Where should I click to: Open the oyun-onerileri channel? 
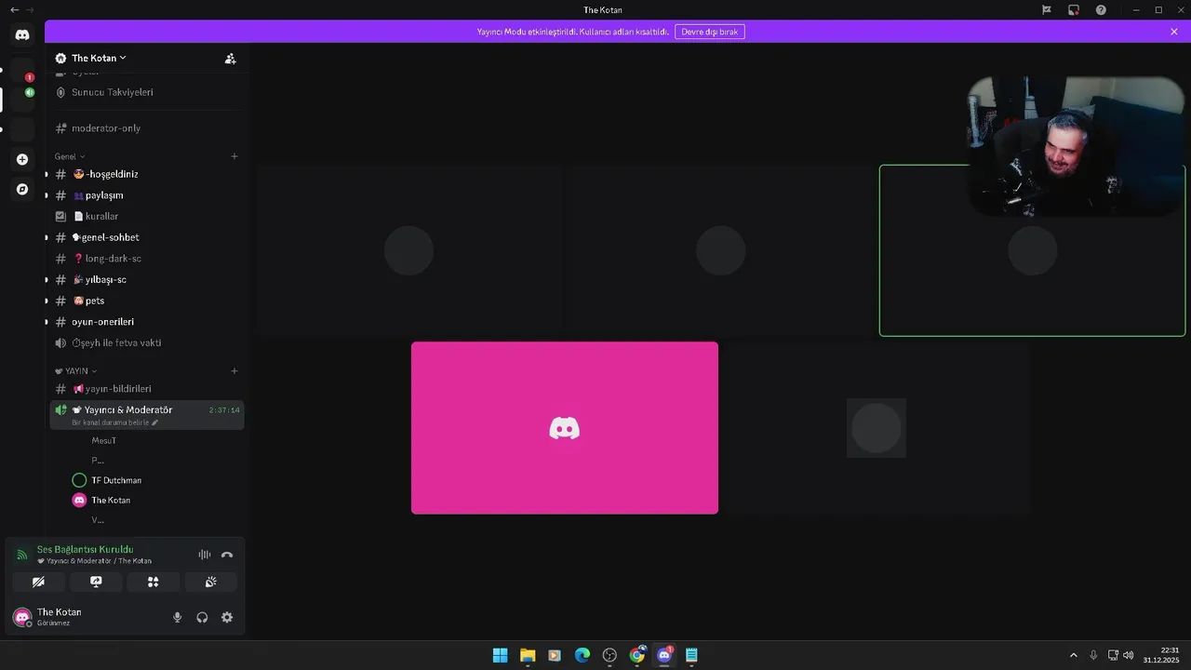point(147,321)
